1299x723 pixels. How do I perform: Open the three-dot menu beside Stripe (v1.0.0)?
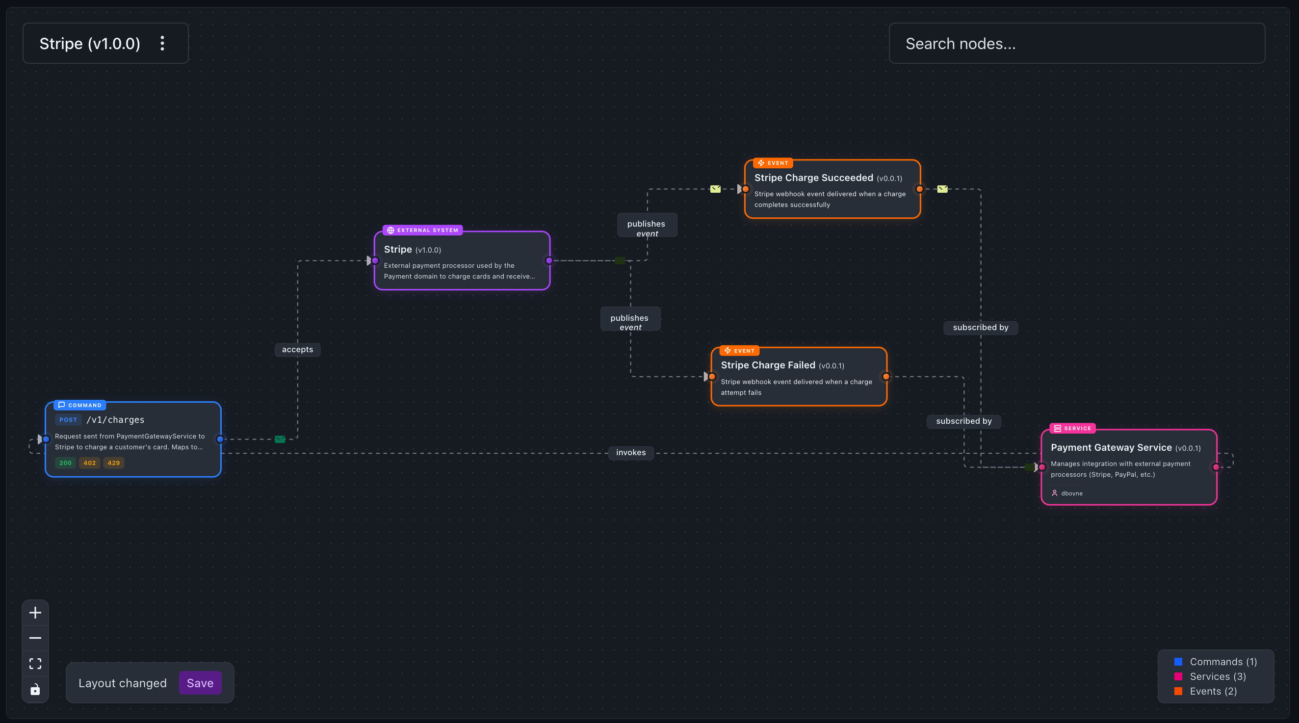(x=162, y=43)
